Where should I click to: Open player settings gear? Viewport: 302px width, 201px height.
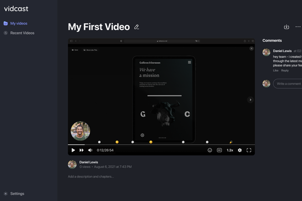tap(240, 150)
